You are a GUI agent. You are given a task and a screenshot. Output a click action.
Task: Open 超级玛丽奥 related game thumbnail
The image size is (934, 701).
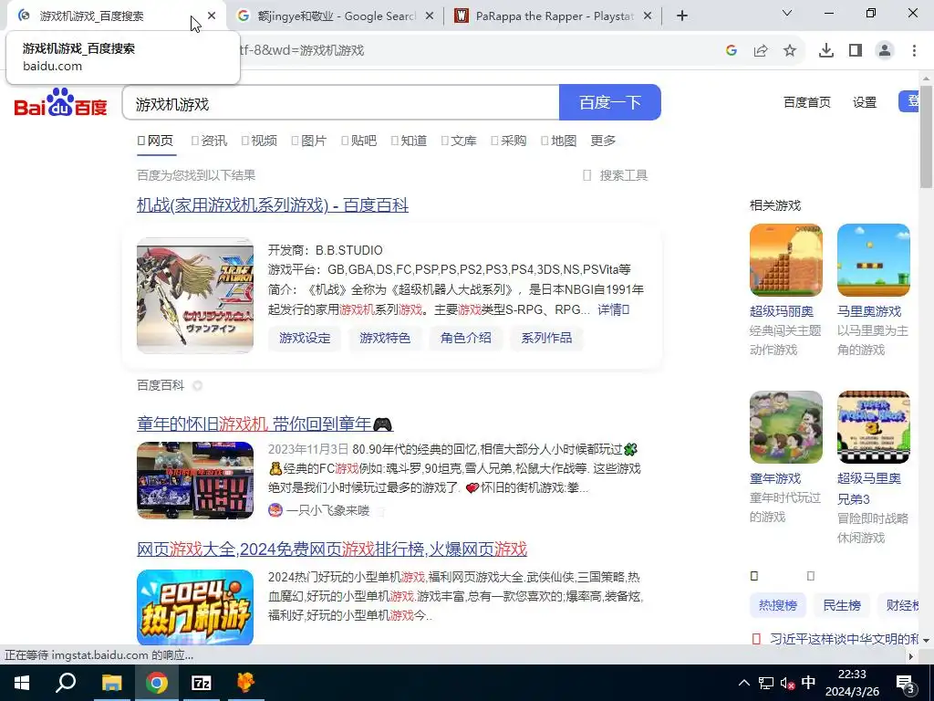[x=786, y=260]
